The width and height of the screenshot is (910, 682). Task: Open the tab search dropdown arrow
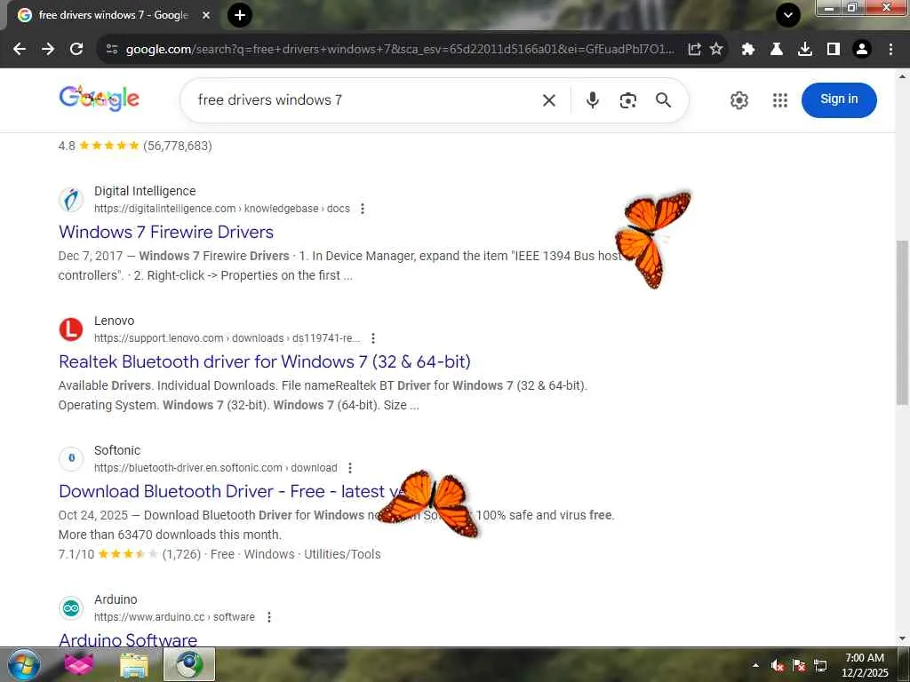pos(788,16)
